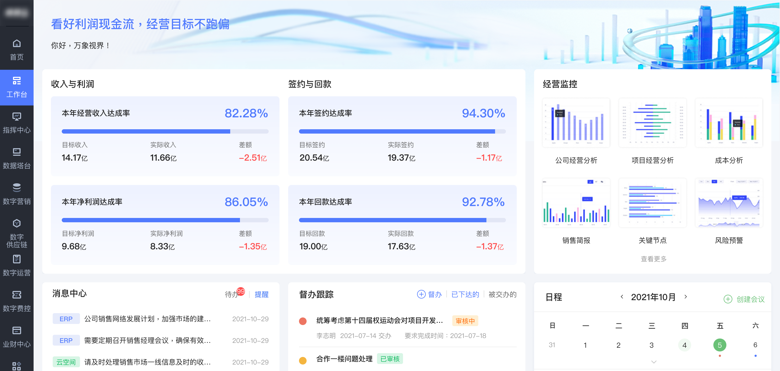
Task: Open task 合作一楼问题处理
Action: pos(344,359)
